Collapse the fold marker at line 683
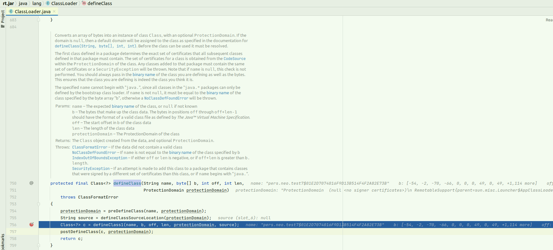 [39, 20]
